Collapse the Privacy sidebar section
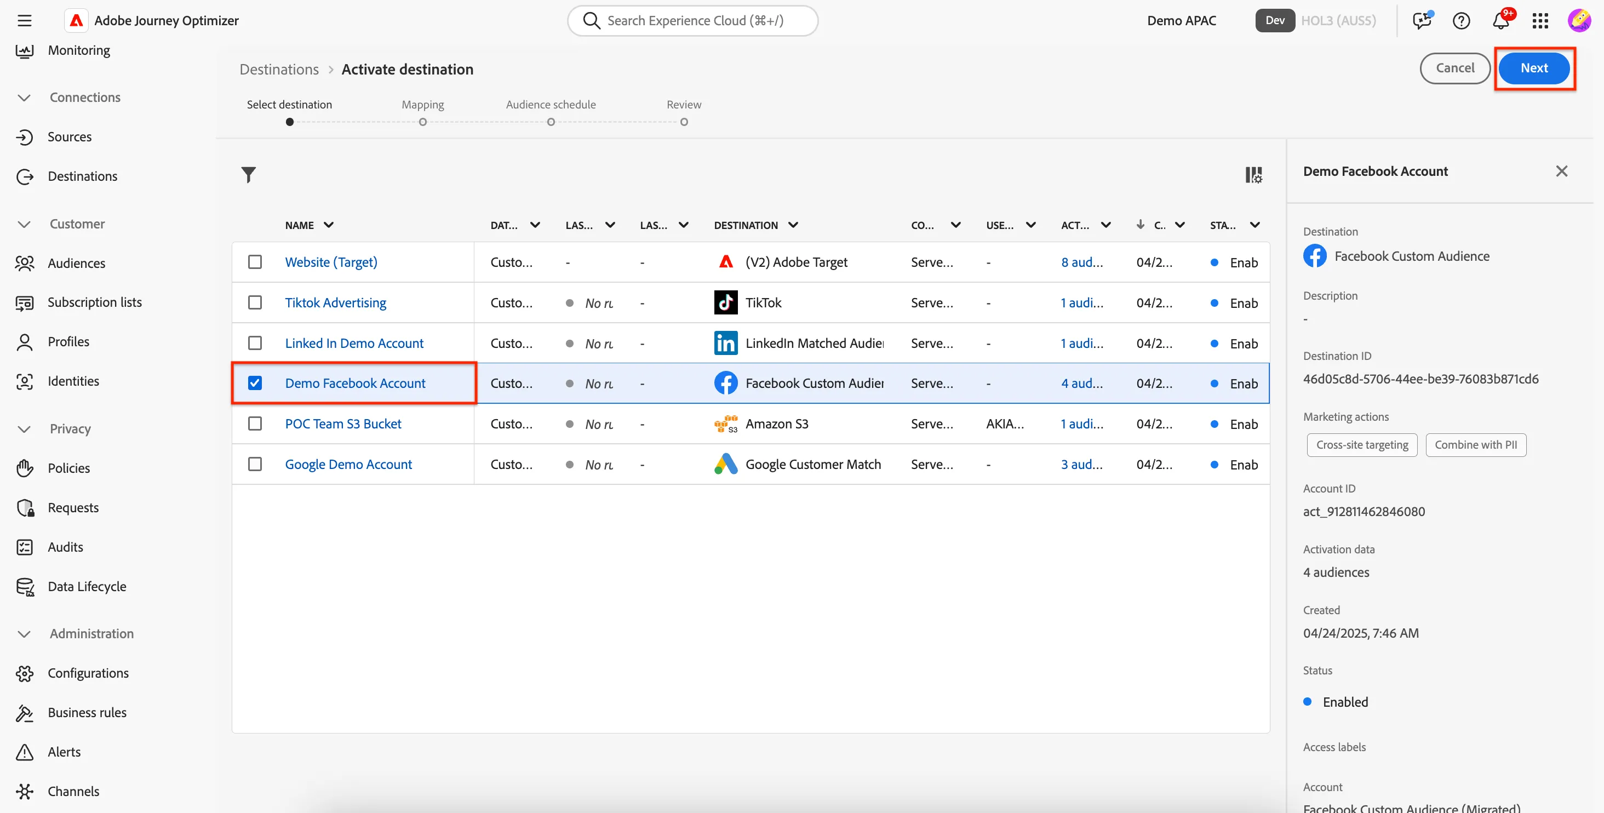1604x813 pixels. click(x=24, y=429)
